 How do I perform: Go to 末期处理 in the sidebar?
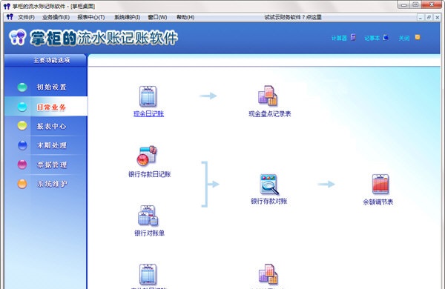(x=52, y=145)
